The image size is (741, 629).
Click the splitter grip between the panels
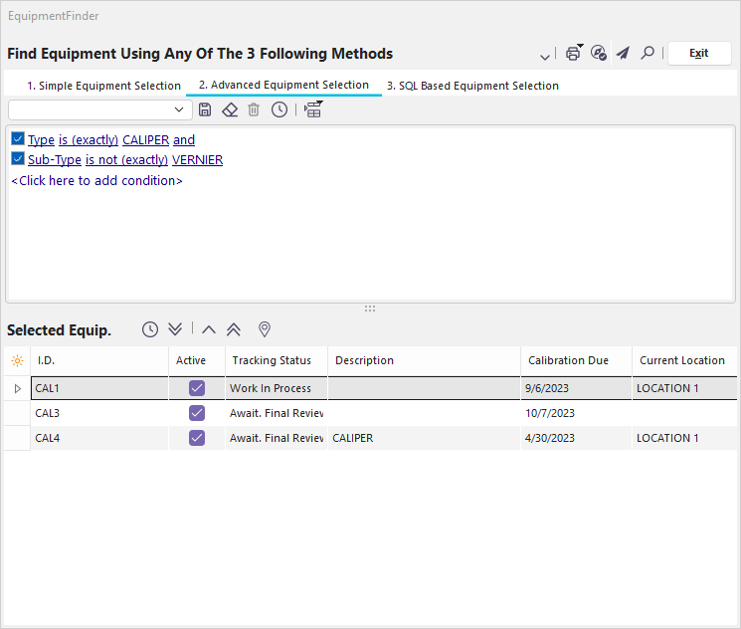tap(370, 309)
